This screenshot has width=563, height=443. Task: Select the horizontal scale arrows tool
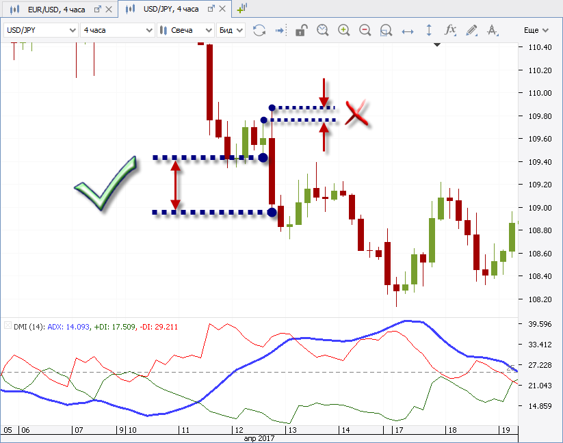408,30
